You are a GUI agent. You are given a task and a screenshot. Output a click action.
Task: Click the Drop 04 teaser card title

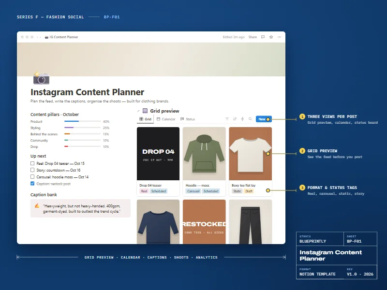click(150, 186)
